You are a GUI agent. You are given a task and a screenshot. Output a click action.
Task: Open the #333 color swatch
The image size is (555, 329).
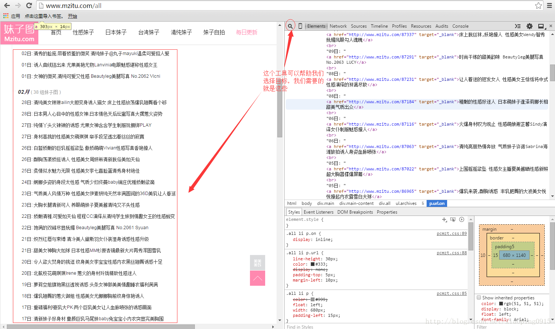click(313, 264)
